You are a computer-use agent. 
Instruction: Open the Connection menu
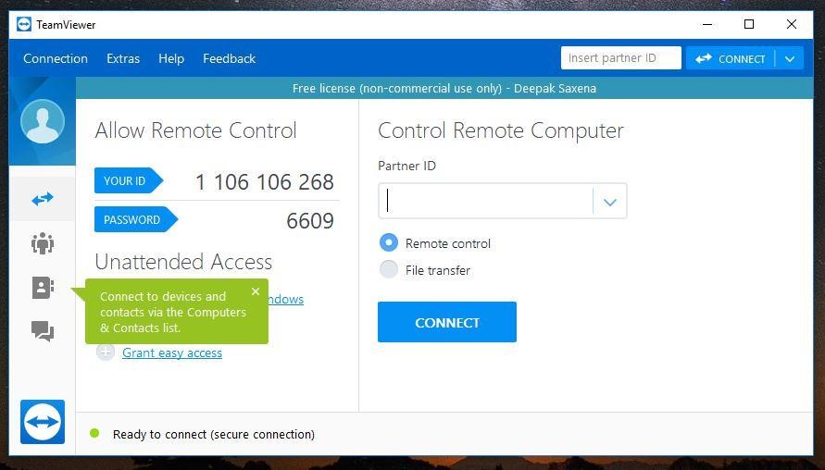click(x=56, y=58)
